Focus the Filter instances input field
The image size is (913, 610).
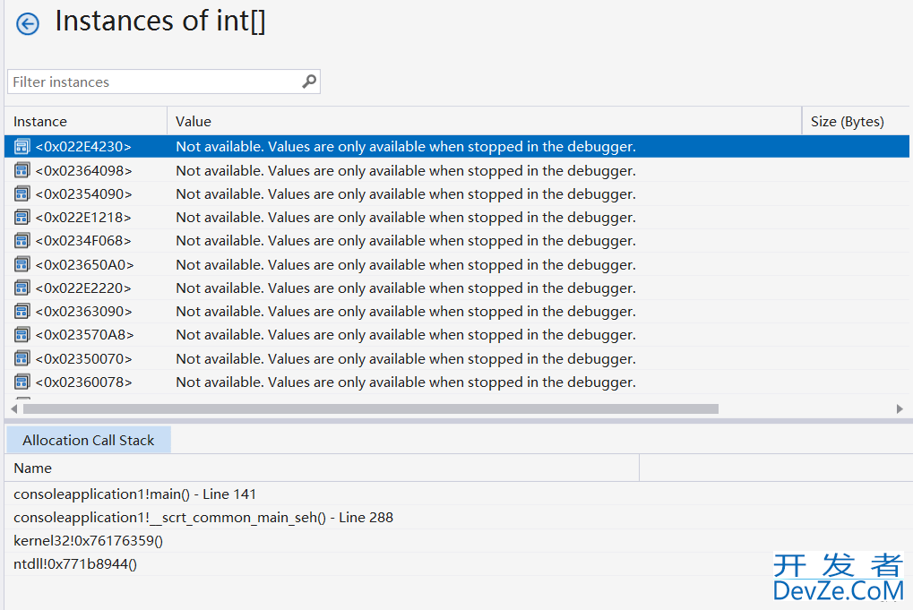[164, 82]
